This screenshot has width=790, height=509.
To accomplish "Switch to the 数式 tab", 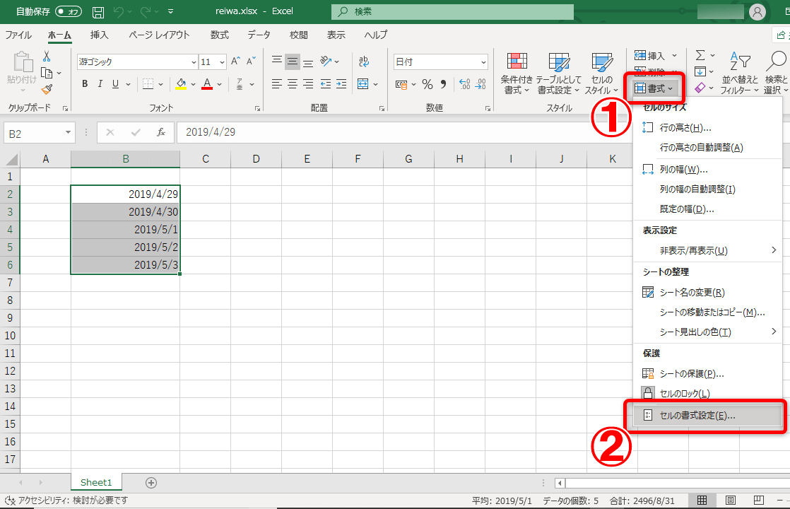I will 220,35.
